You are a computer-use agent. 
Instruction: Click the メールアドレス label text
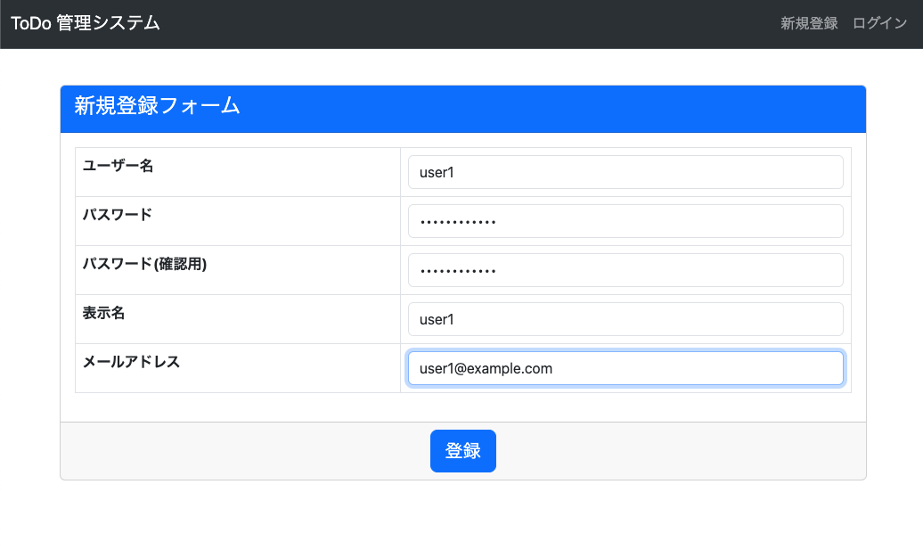point(131,362)
